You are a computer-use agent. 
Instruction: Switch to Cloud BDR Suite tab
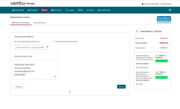click(x=40, y=23)
